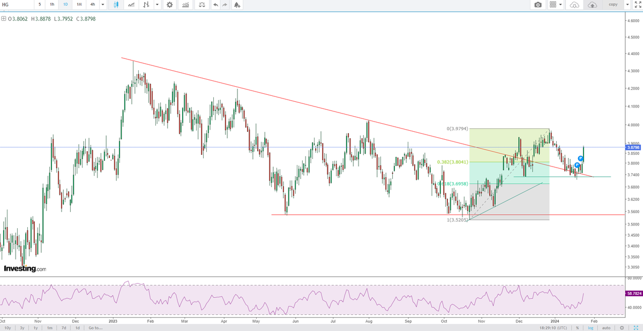
Task: Select the 1D interval
Action: [x=65, y=4]
